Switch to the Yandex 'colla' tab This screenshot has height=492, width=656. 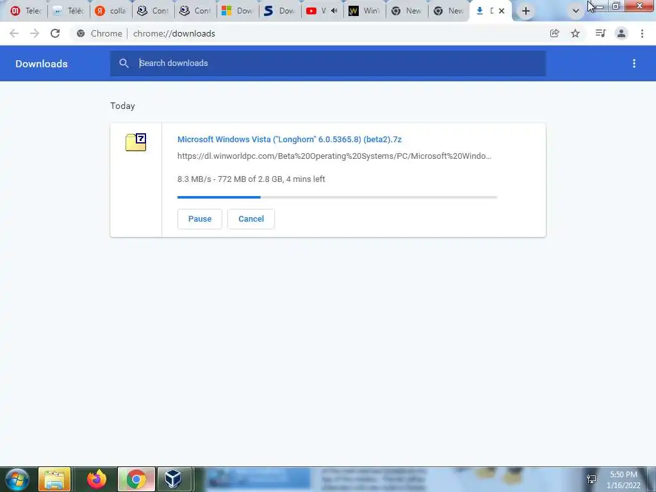click(x=110, y=11)
